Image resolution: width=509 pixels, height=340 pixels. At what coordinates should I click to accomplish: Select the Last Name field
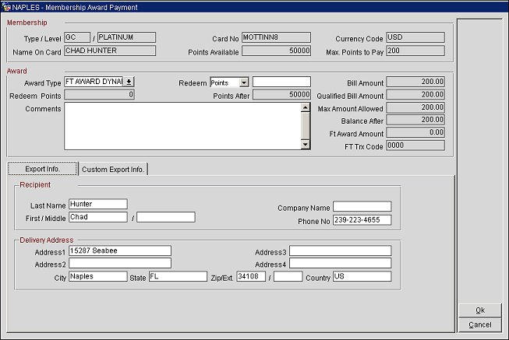click(97, 204)
